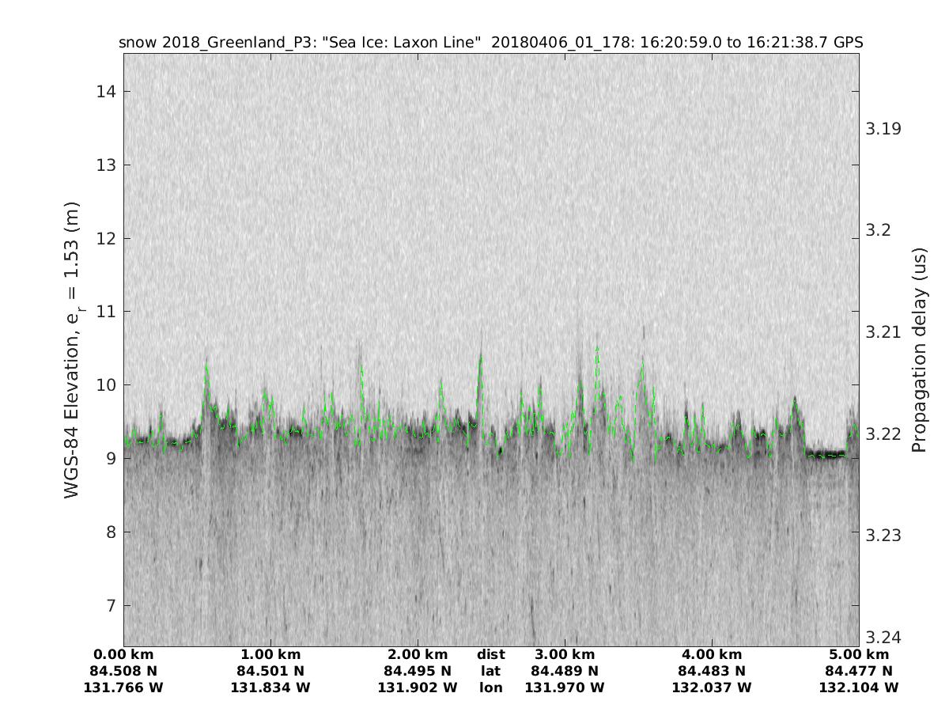
Task: Click the "1.00 km" distance label
Action: point(270,655)
